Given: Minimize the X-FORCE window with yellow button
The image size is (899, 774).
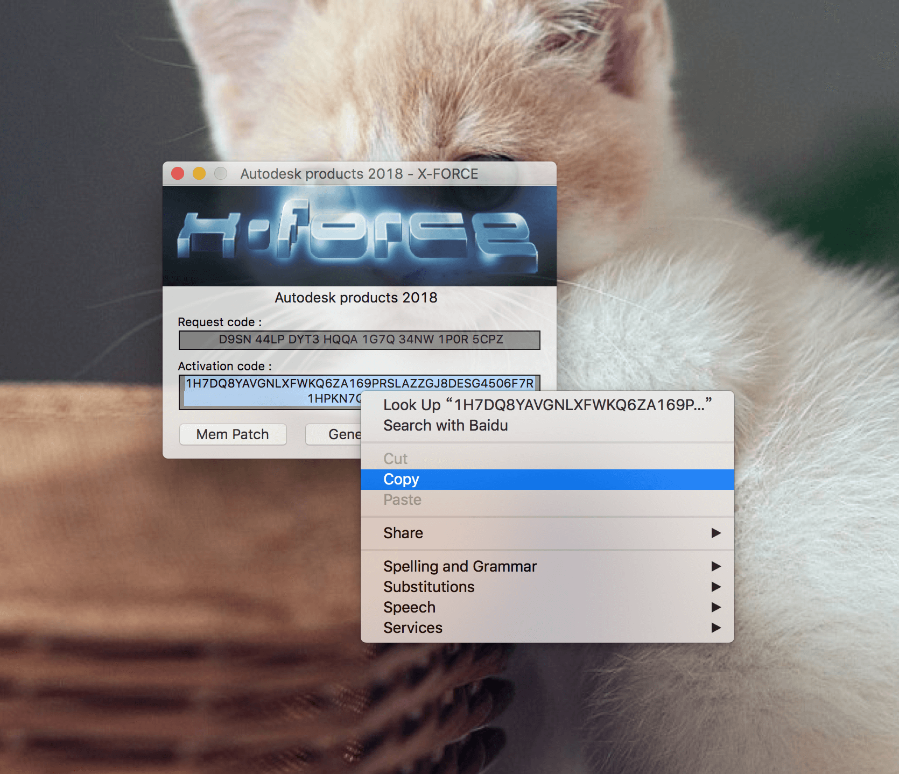Looking at the screenshot, I should [x=199, y=173].
